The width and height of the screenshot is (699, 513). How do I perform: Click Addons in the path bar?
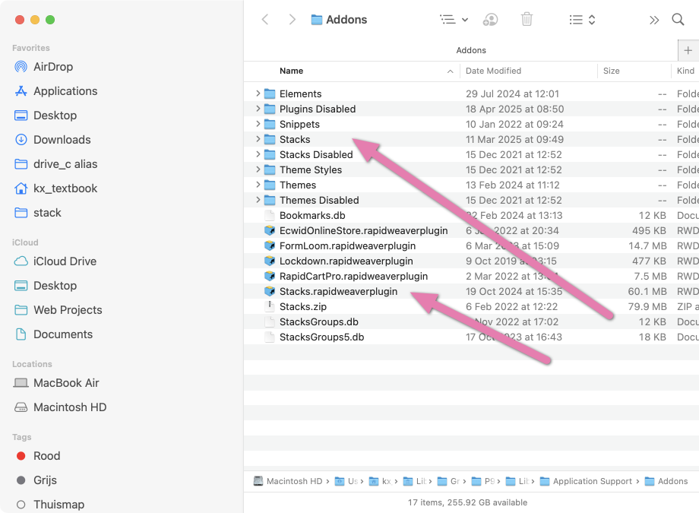666,481
